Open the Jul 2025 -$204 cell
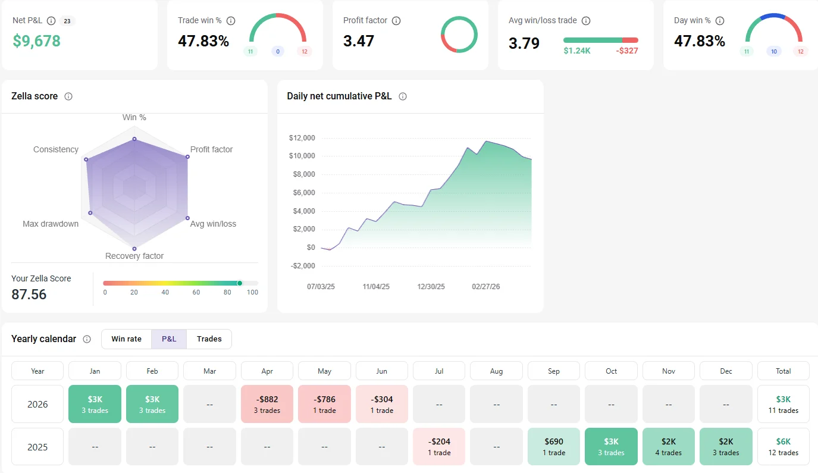This screenshot has width=818, height=473. tap(439, 447)
